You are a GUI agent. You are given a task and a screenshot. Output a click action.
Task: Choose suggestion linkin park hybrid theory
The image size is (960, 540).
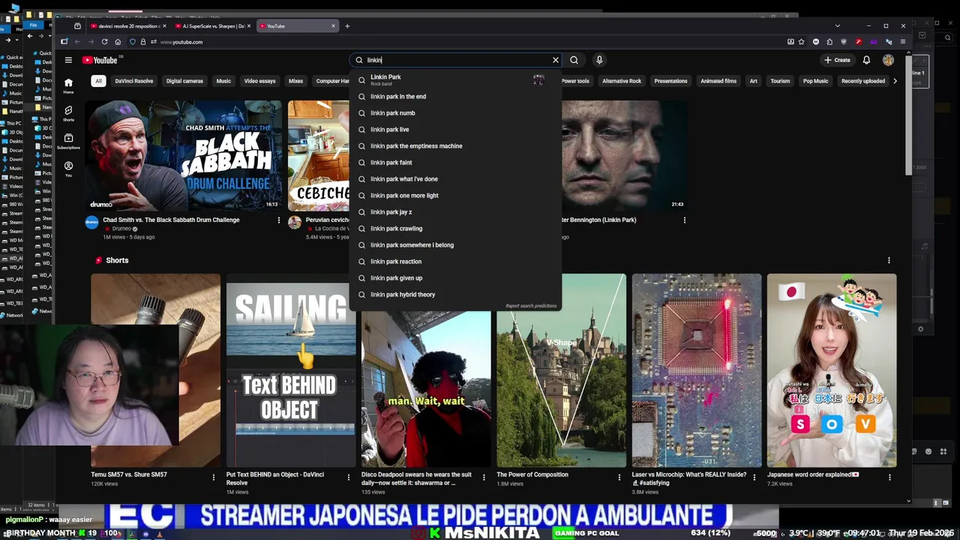(455, 295)
